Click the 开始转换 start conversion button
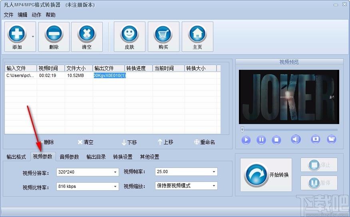The height and width of the screenshot is (217, 350). tap(266, 175)
